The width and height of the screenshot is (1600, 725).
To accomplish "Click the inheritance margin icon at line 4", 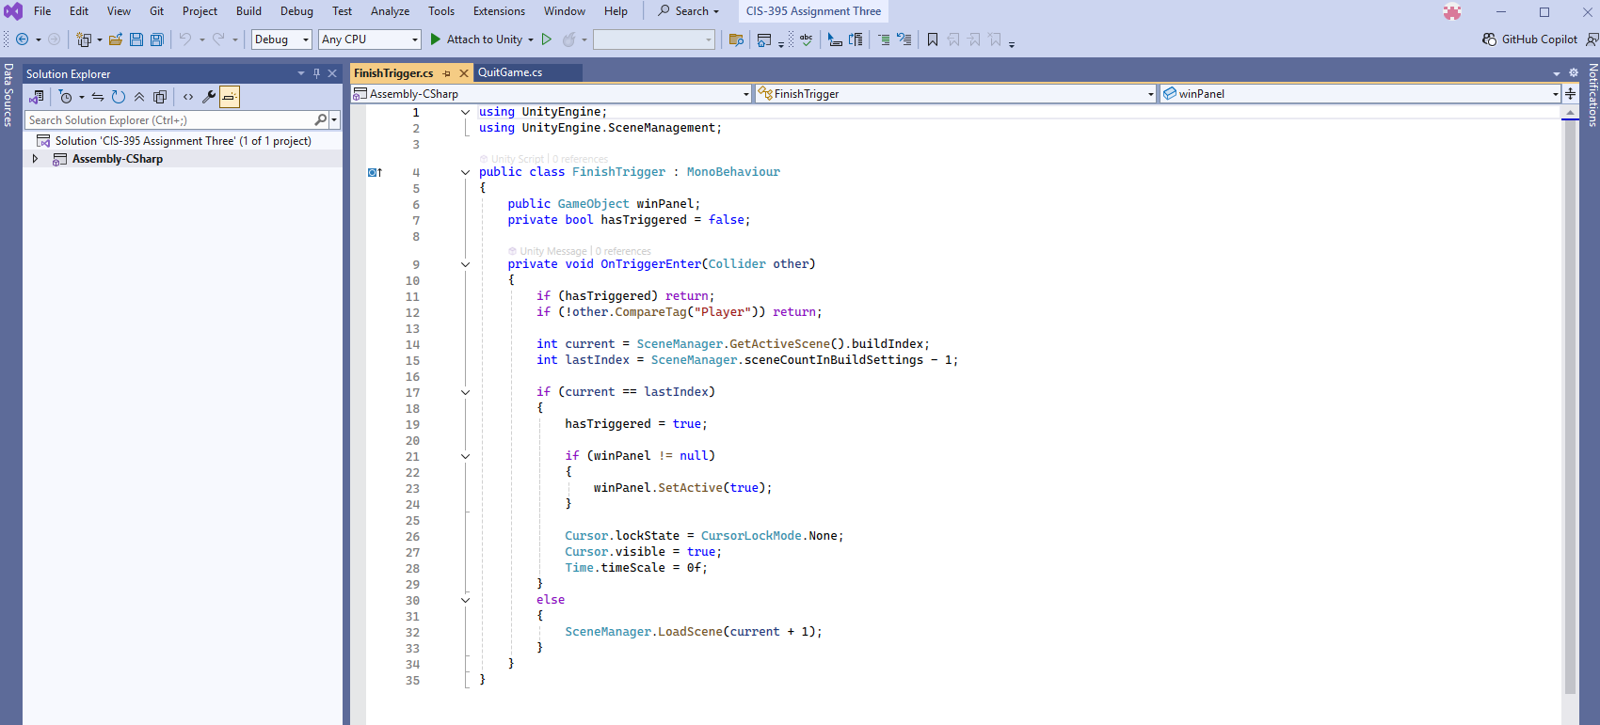I will click(375, 172).
